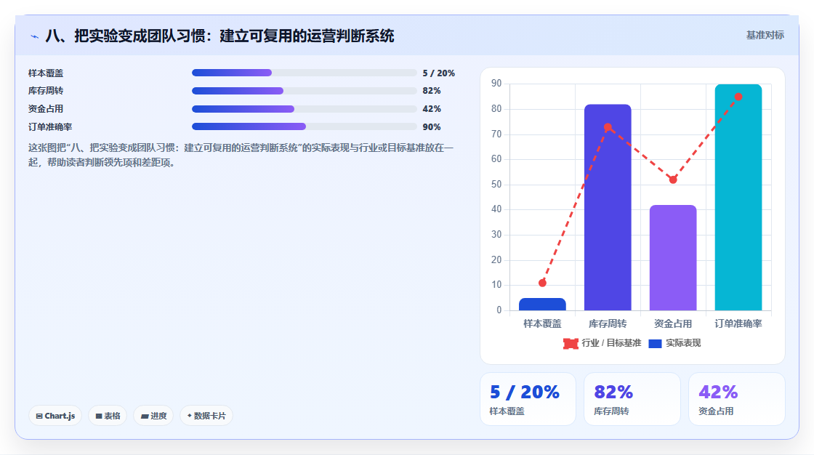Click the 订单准确率 label in progress list

tap(50, 126)
